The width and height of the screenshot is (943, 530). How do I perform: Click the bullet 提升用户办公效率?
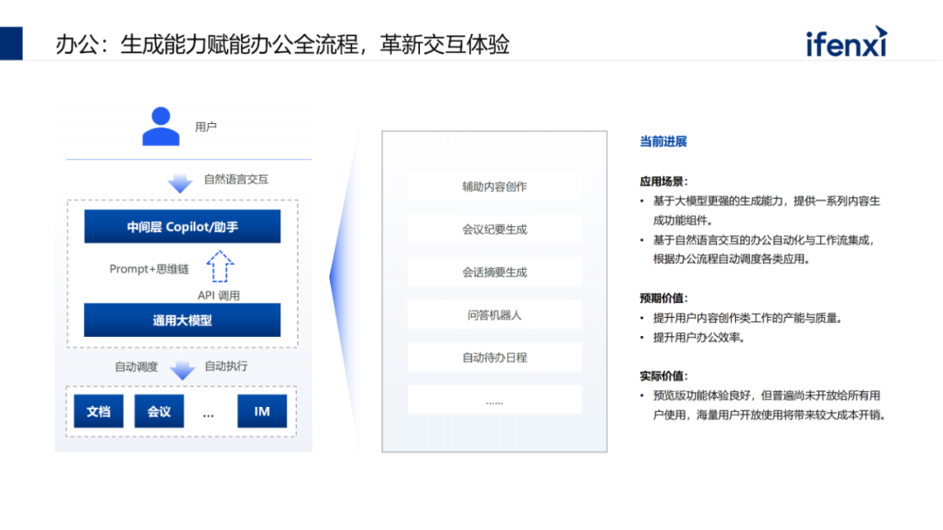point(694,338)
